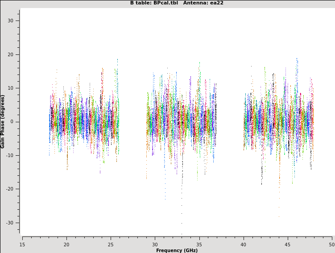Click the middle data cluster near 33 GHz
Viewport: 335px width, 253px height.
(182, 121)
